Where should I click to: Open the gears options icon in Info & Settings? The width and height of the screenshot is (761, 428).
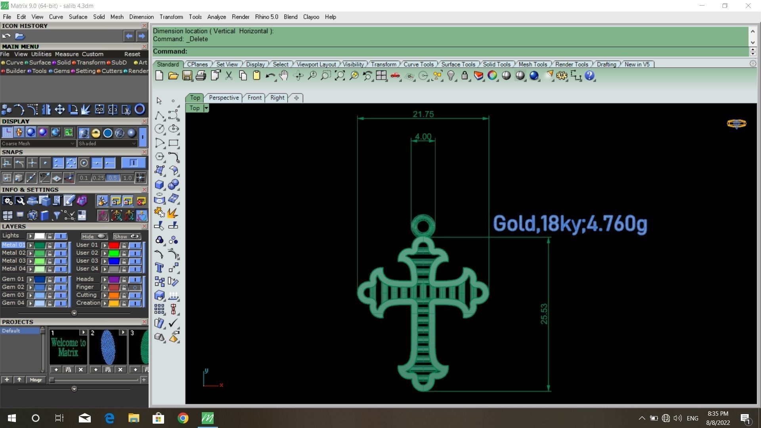(8, 201)
